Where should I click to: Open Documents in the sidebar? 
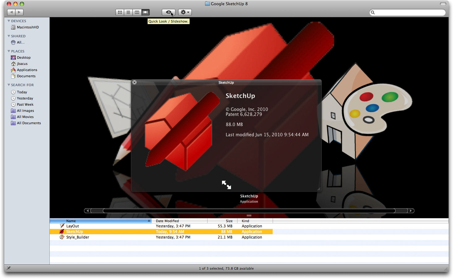click(27, 76)
